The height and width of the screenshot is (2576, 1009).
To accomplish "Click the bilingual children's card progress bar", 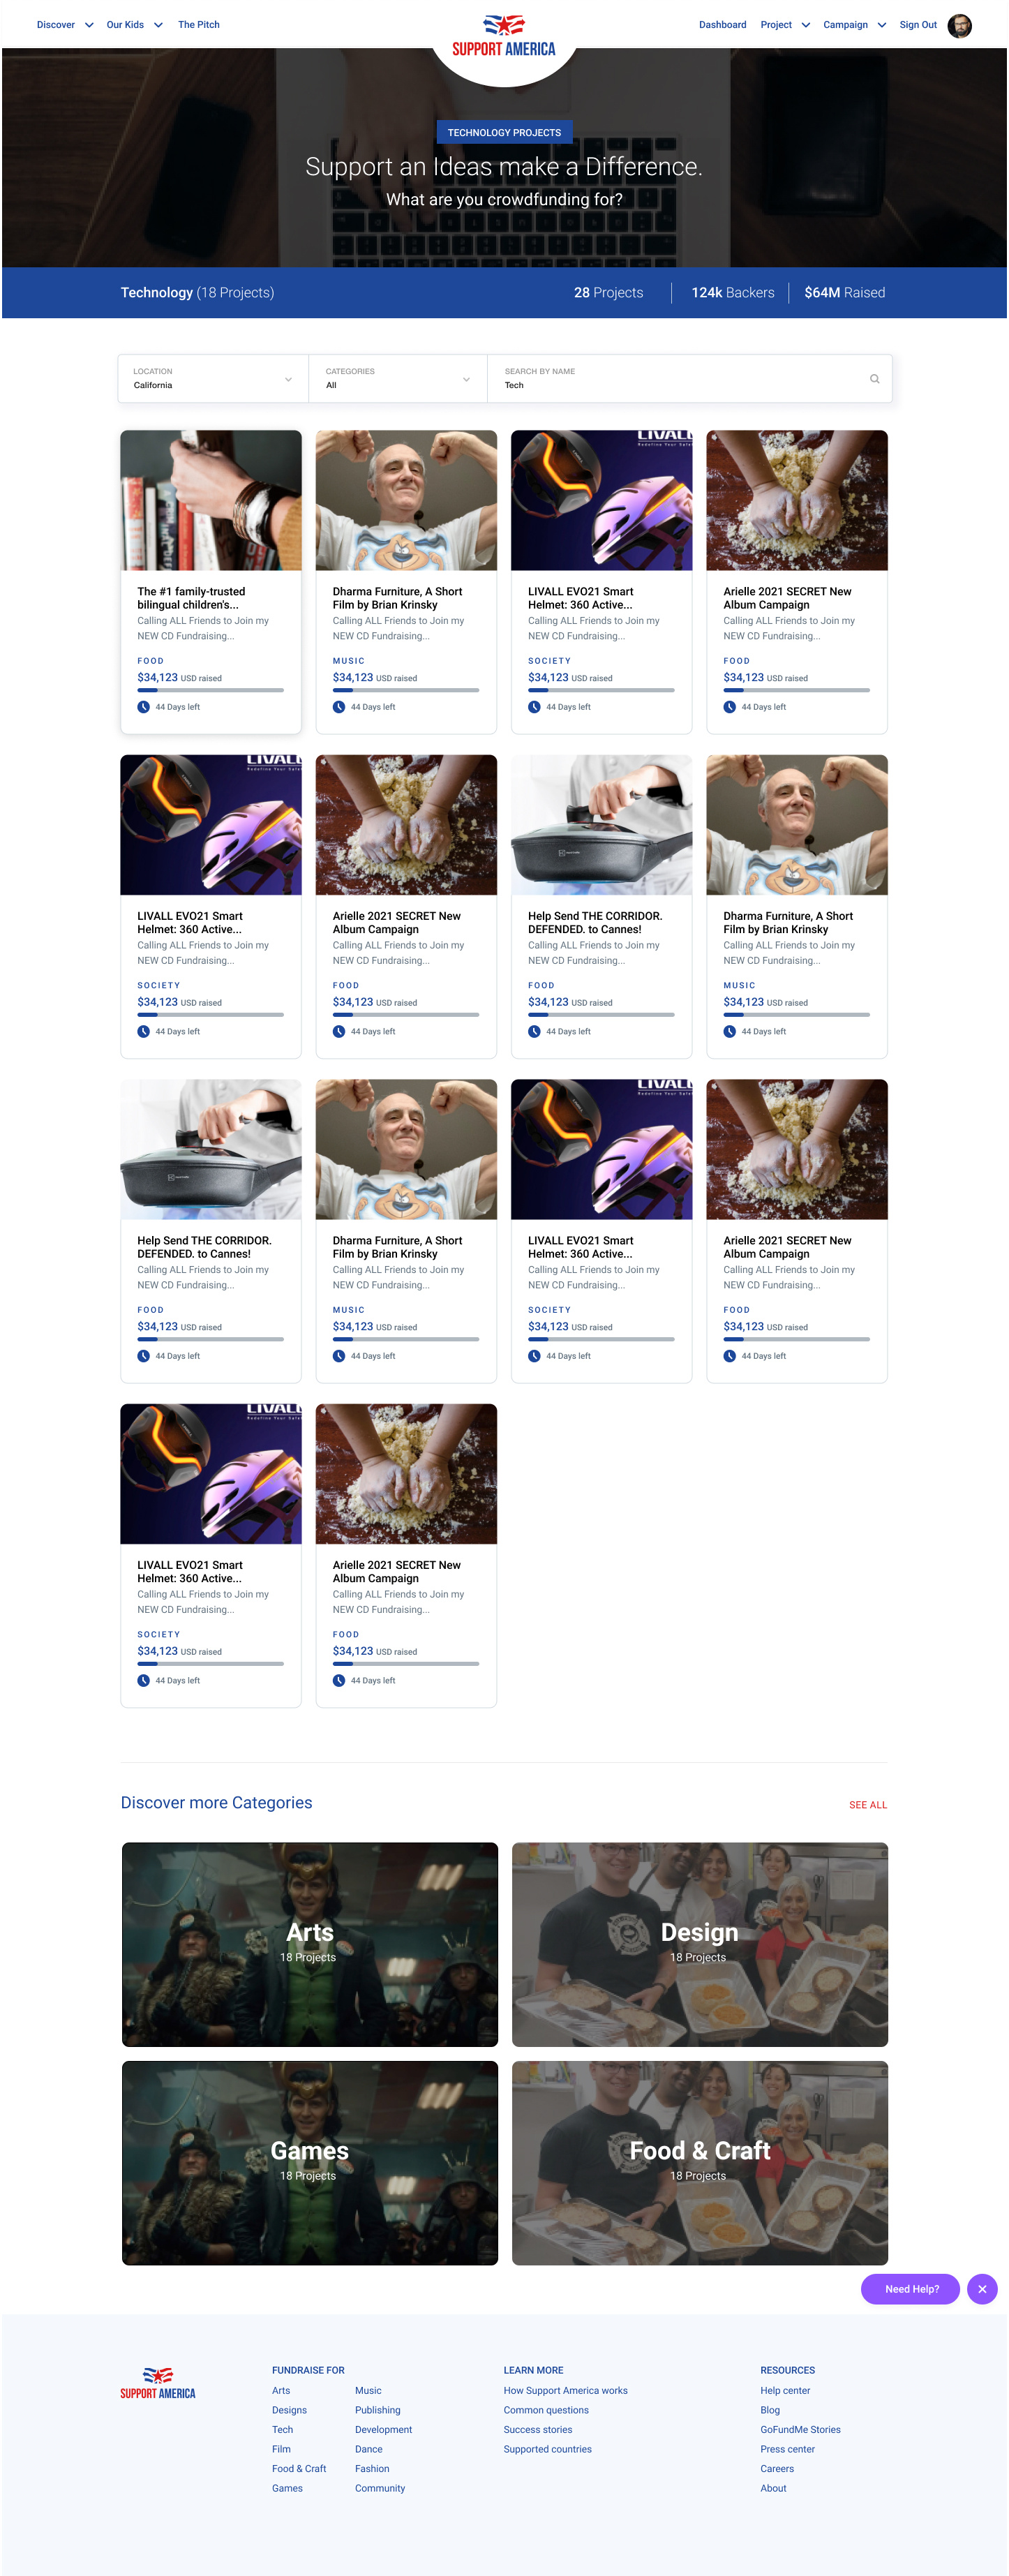I will [210, 690].
